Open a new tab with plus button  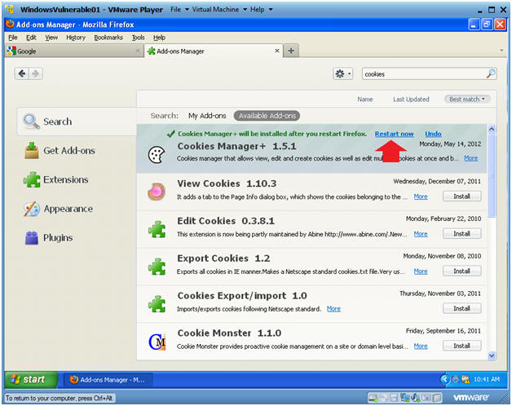[x=291, y=51]
